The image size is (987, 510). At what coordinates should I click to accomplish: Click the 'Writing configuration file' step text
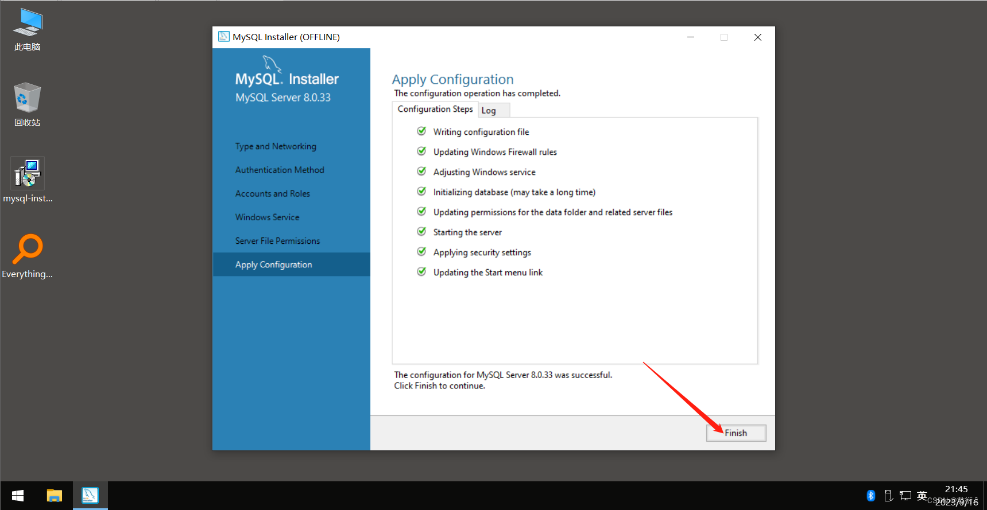pyautogui.click(x=481, y=132)
